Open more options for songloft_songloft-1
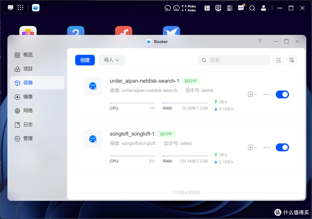The height and width of the screenshot is (219, 312). pyautogui.click(x=267, y=147)
